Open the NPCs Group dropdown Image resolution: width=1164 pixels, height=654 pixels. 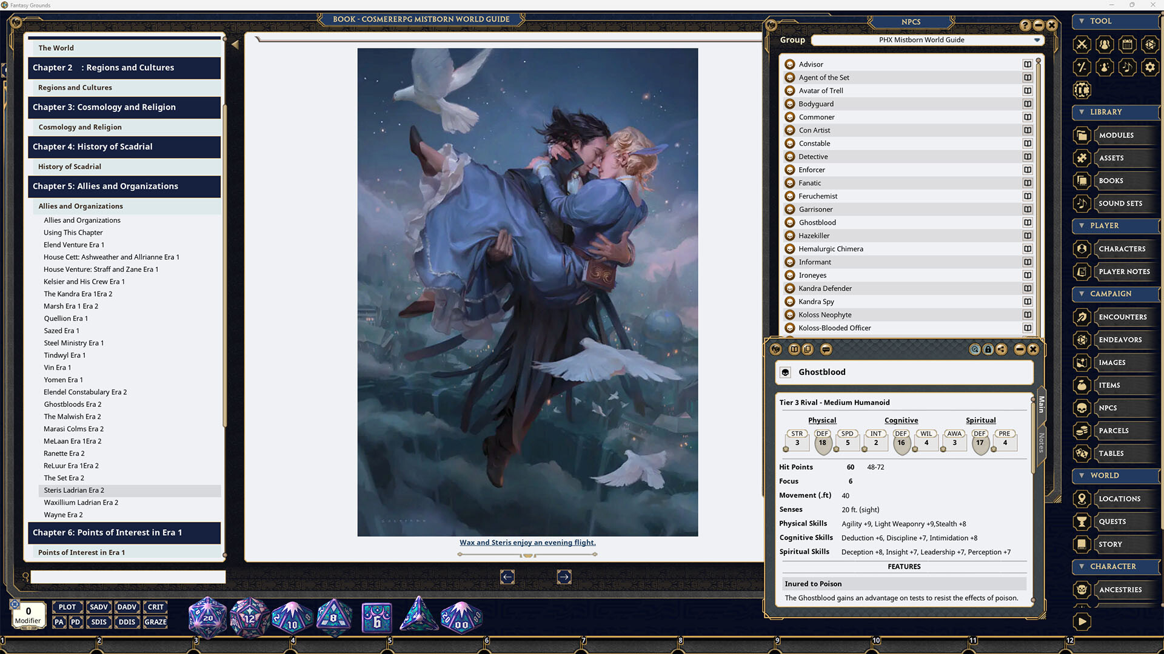[x=926, y=40]
